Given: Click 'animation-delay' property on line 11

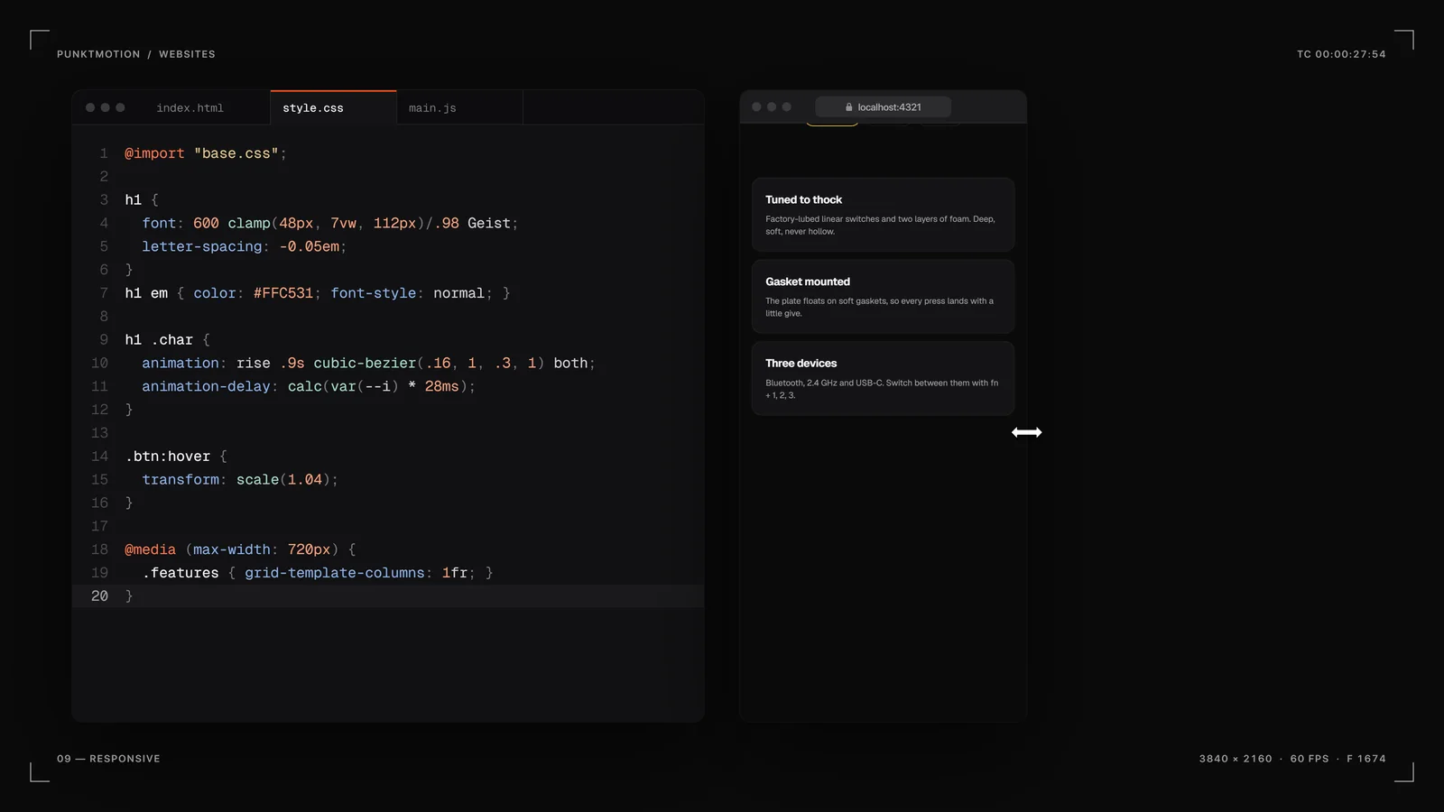Looking at the screenshot, I should coord(206,386).
